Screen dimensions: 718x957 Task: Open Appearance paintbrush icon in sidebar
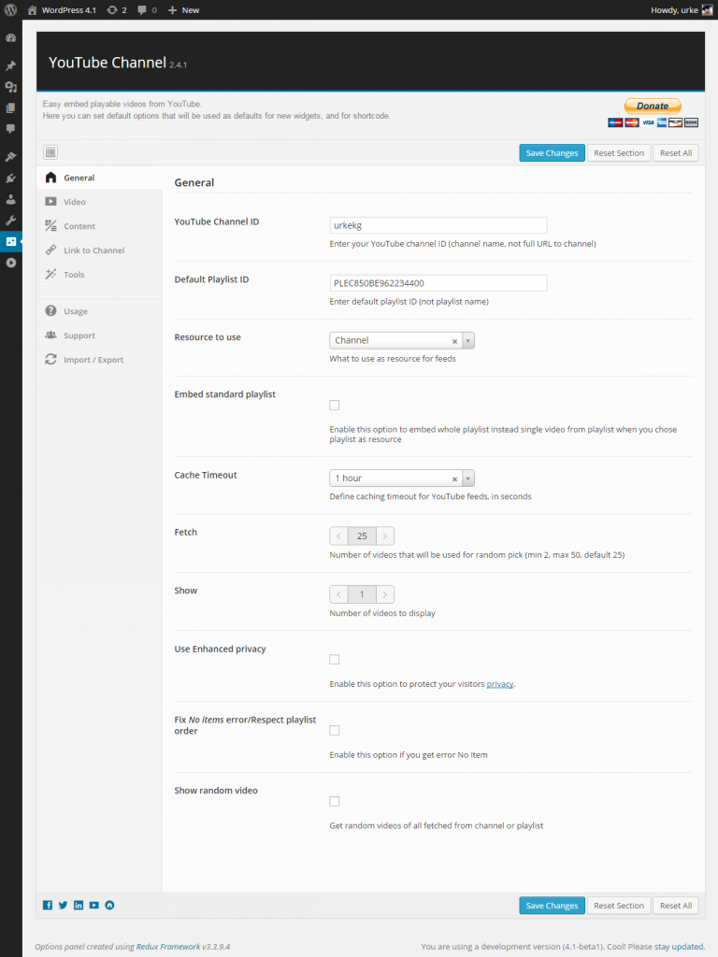[x=11, y=157]
